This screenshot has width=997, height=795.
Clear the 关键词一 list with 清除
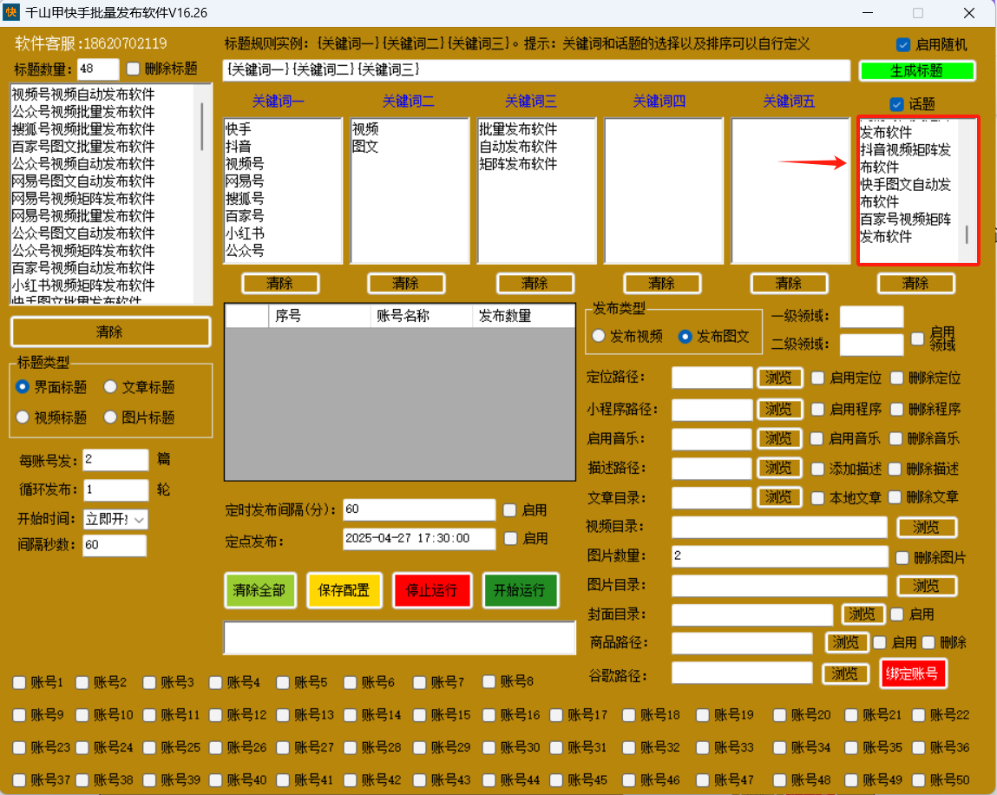pyautogui.click(x=279, y=283)
